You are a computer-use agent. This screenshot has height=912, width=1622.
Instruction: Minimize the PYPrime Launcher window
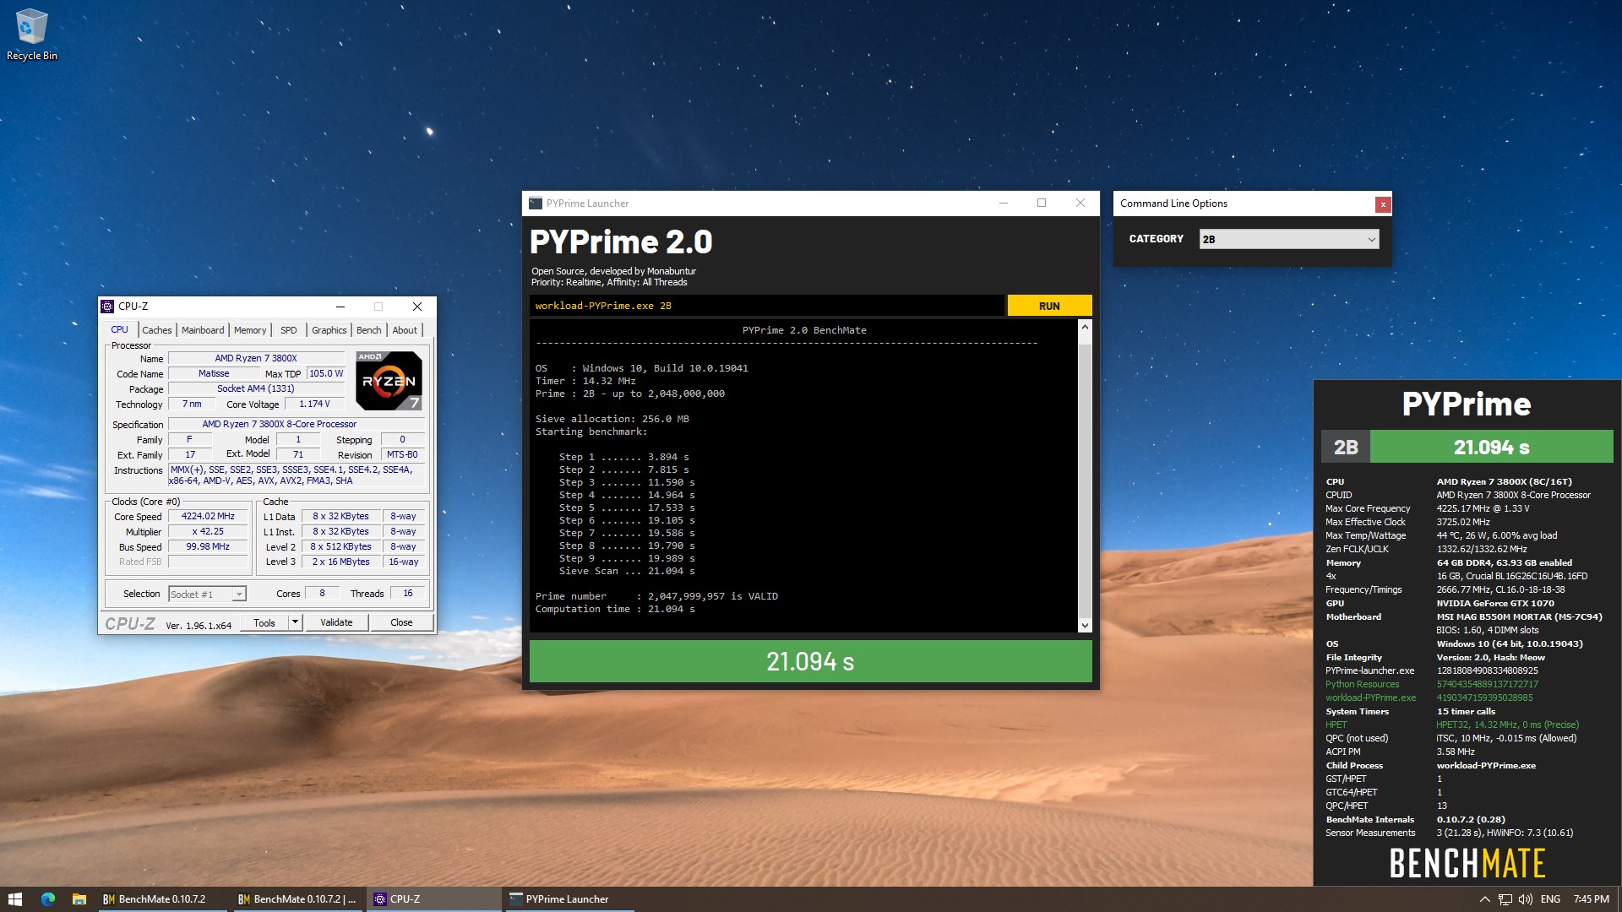click(1004, 204)
